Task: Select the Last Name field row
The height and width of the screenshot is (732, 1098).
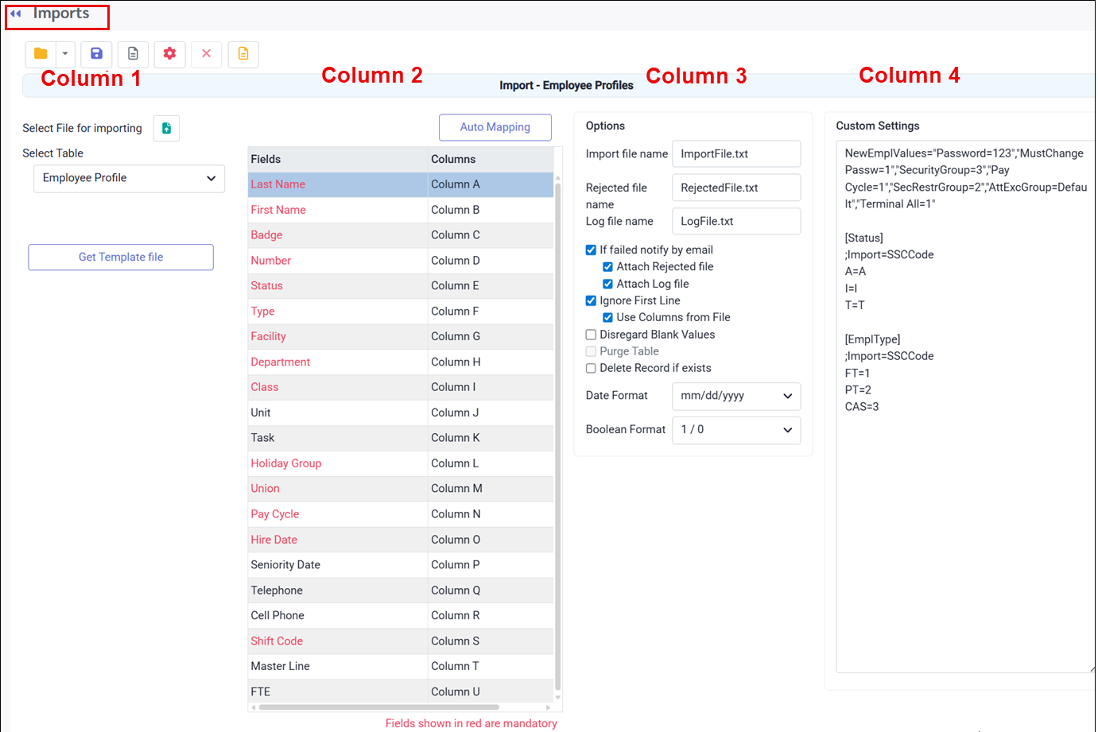Action: (338, 184)
